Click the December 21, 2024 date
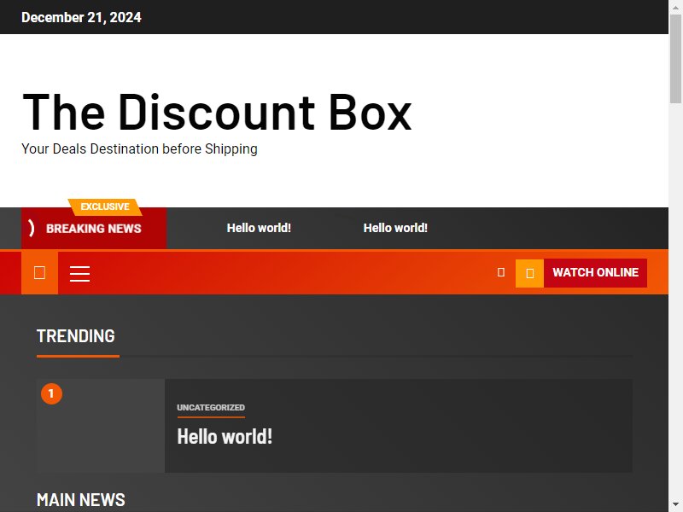This screenshot has height=512, width=683. click(81, 17)
